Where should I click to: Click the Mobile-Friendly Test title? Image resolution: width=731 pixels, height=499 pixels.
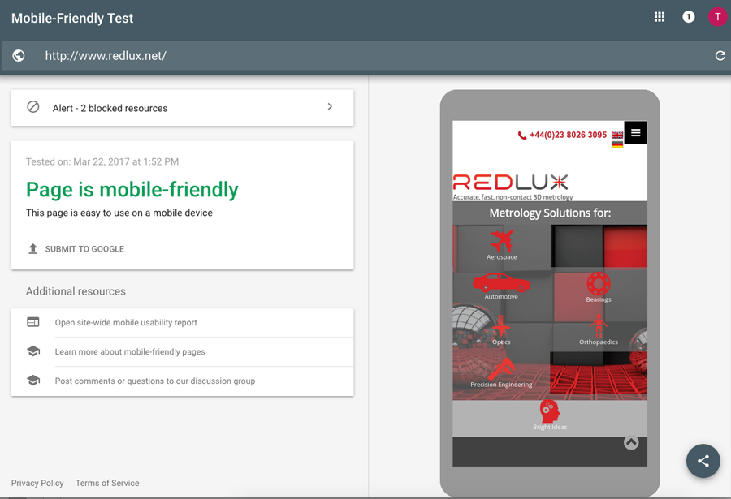pos(72,18)
